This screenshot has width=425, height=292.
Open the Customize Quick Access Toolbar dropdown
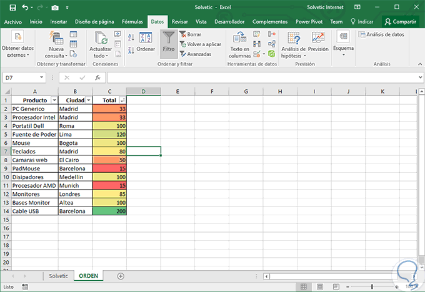point(67,7)
